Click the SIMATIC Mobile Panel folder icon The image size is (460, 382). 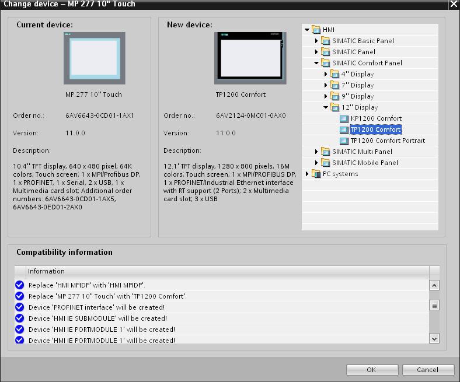point(325,163)
